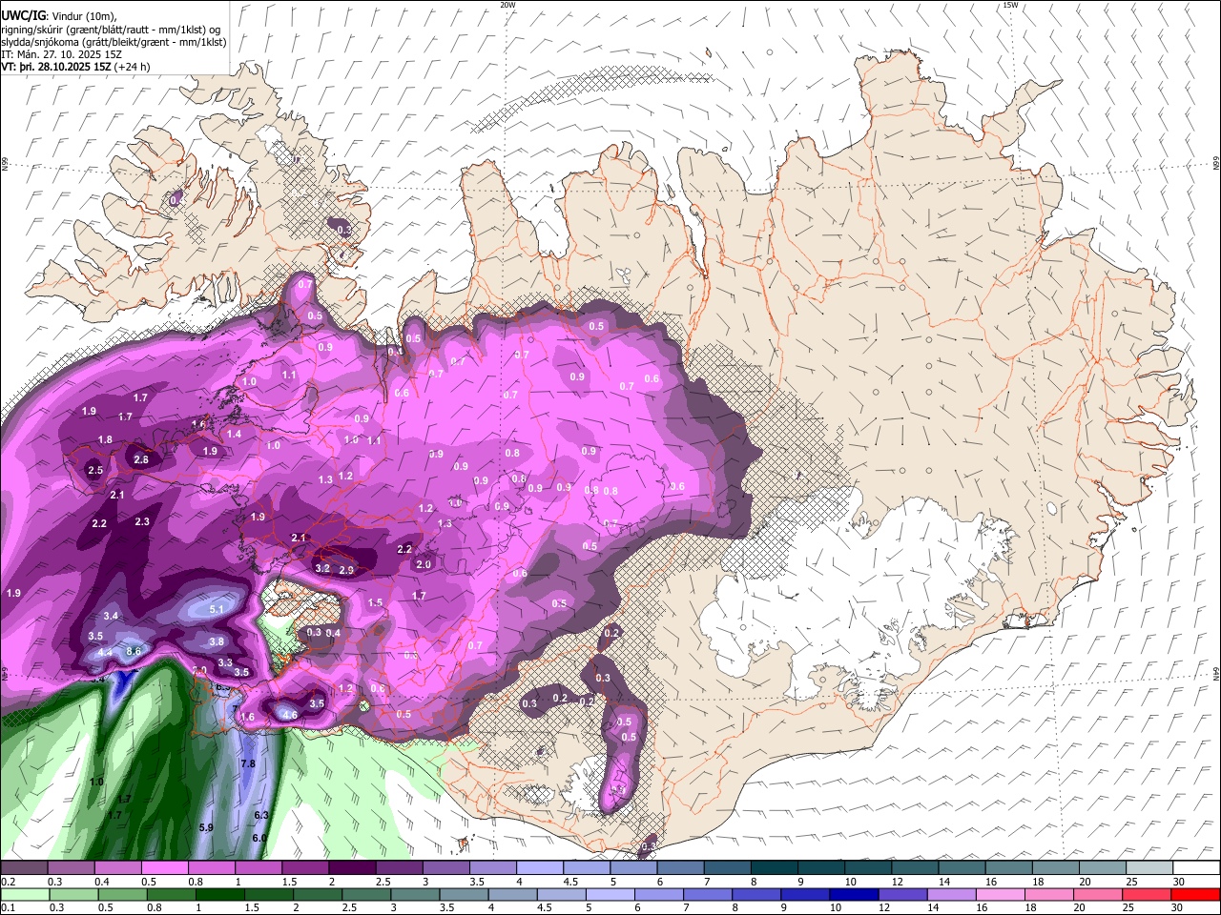Image resolution: width=1221 pixels, height=915 pixels.
Task: Click the lower legend swatch between 1 and 1.5
Action: 220,895
